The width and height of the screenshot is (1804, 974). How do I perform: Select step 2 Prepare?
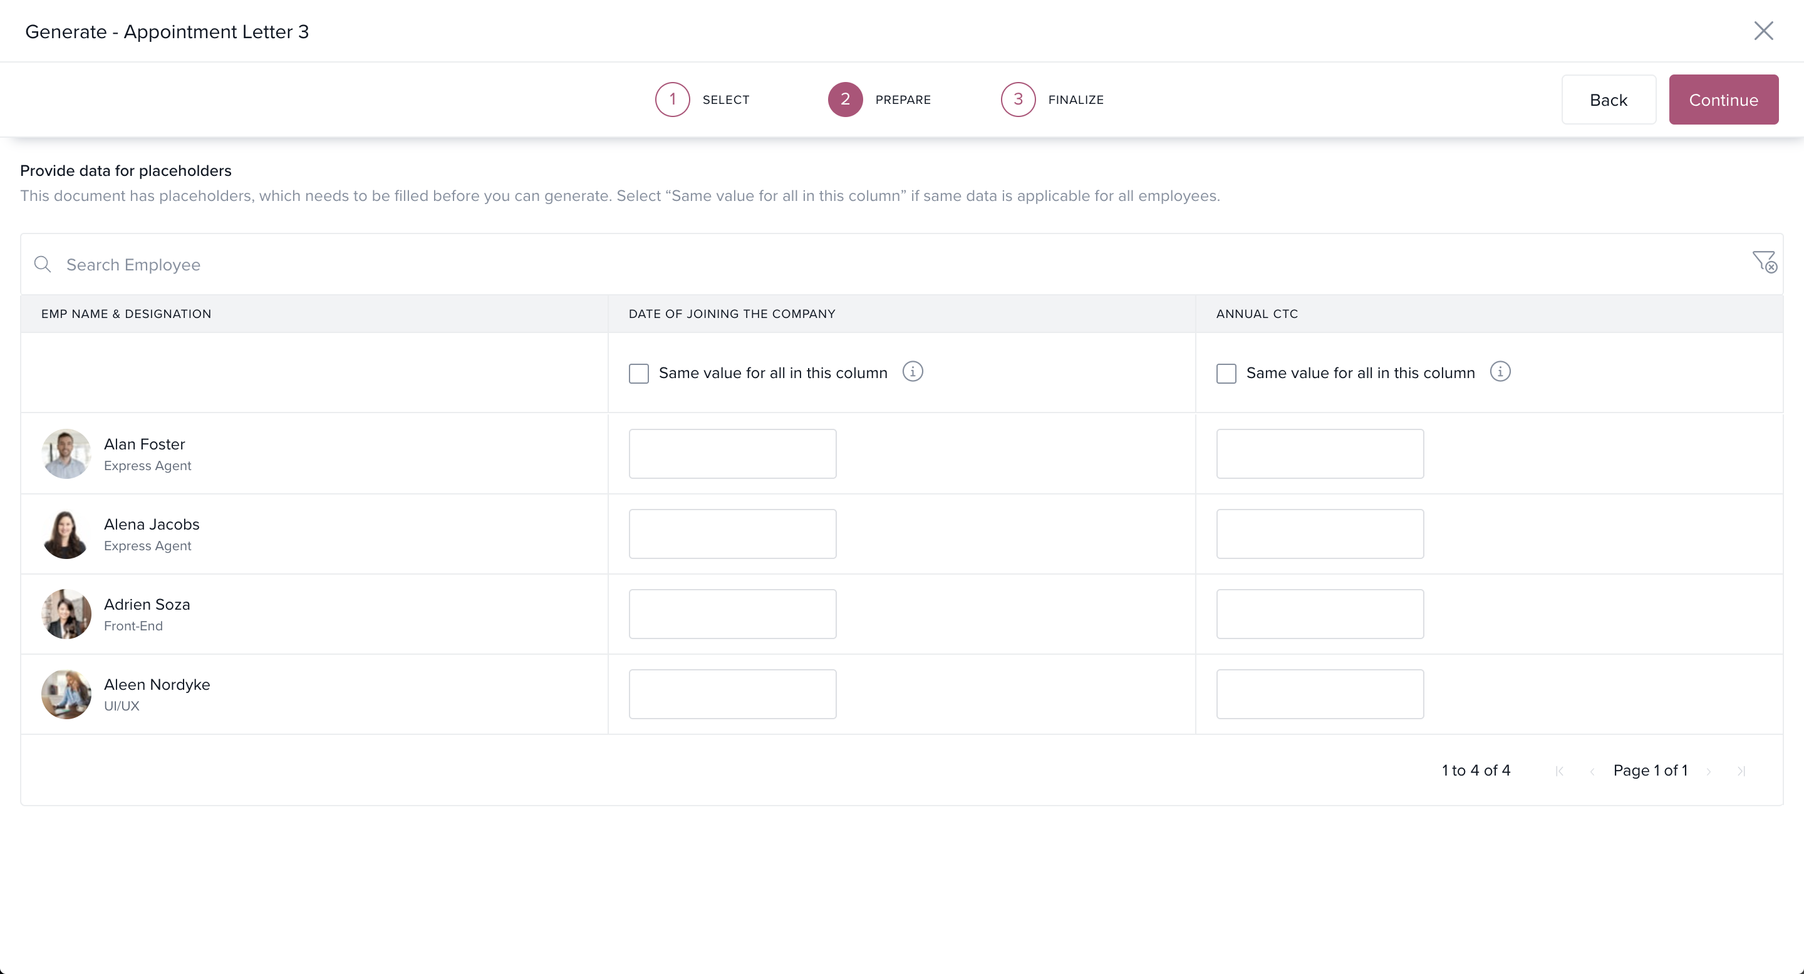[x=845, y=100]
